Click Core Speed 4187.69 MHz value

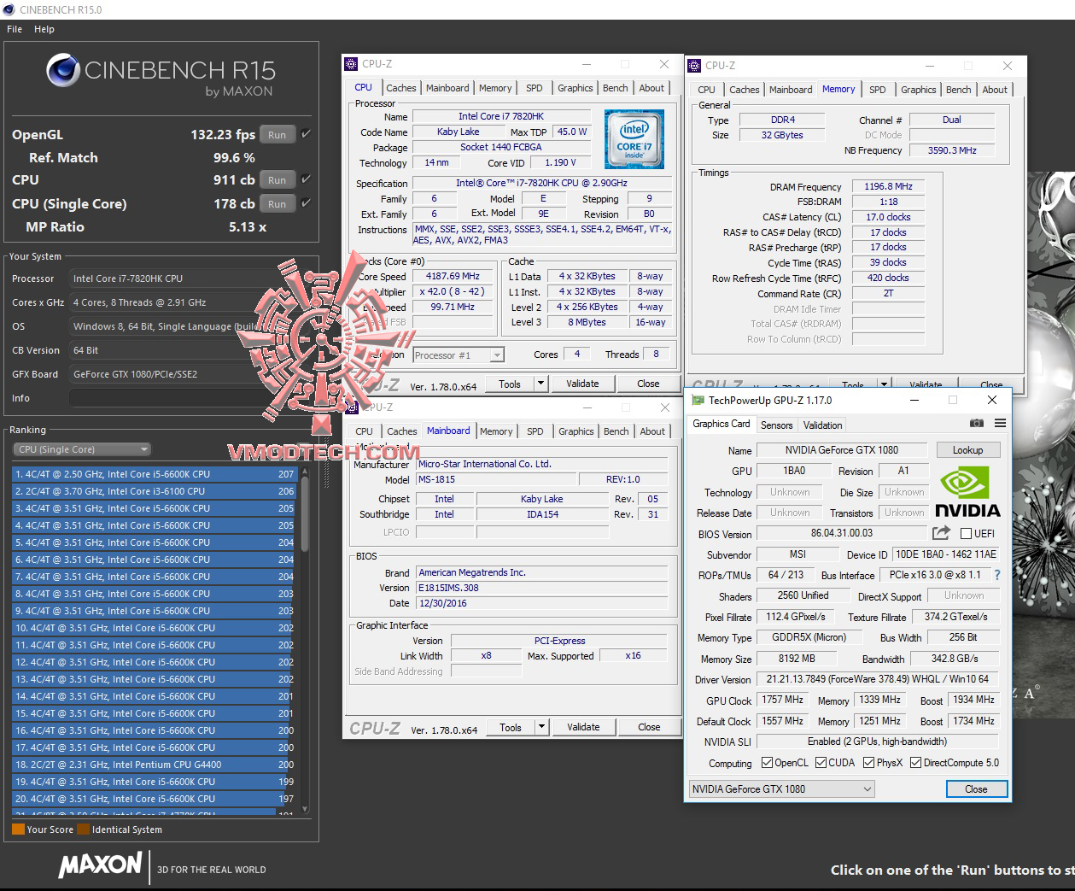click(x=453, y=276)
